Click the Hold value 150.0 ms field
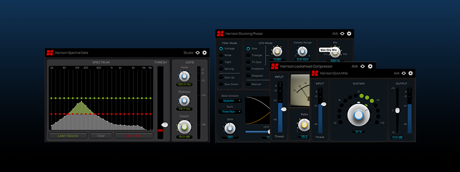This screenshot has width=460, height=172. 184,85
